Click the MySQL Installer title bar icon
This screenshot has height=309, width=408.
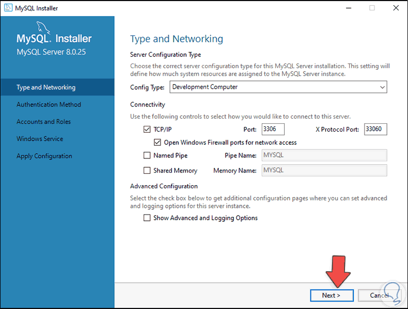coord(8,8)
